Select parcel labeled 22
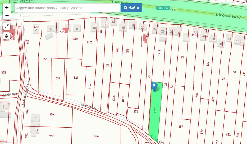Viewport: 247px width, 144px height. (x=165, y=84)
